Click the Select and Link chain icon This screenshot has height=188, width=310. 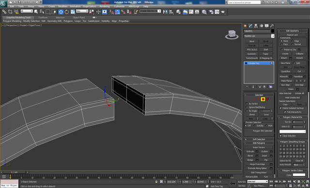[4, 12]
